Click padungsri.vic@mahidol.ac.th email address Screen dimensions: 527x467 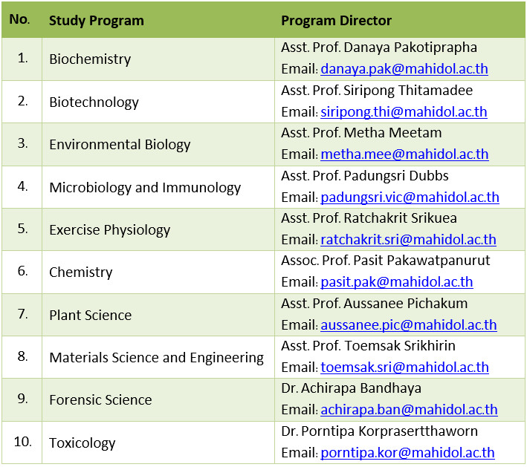[x=410, y=197]
